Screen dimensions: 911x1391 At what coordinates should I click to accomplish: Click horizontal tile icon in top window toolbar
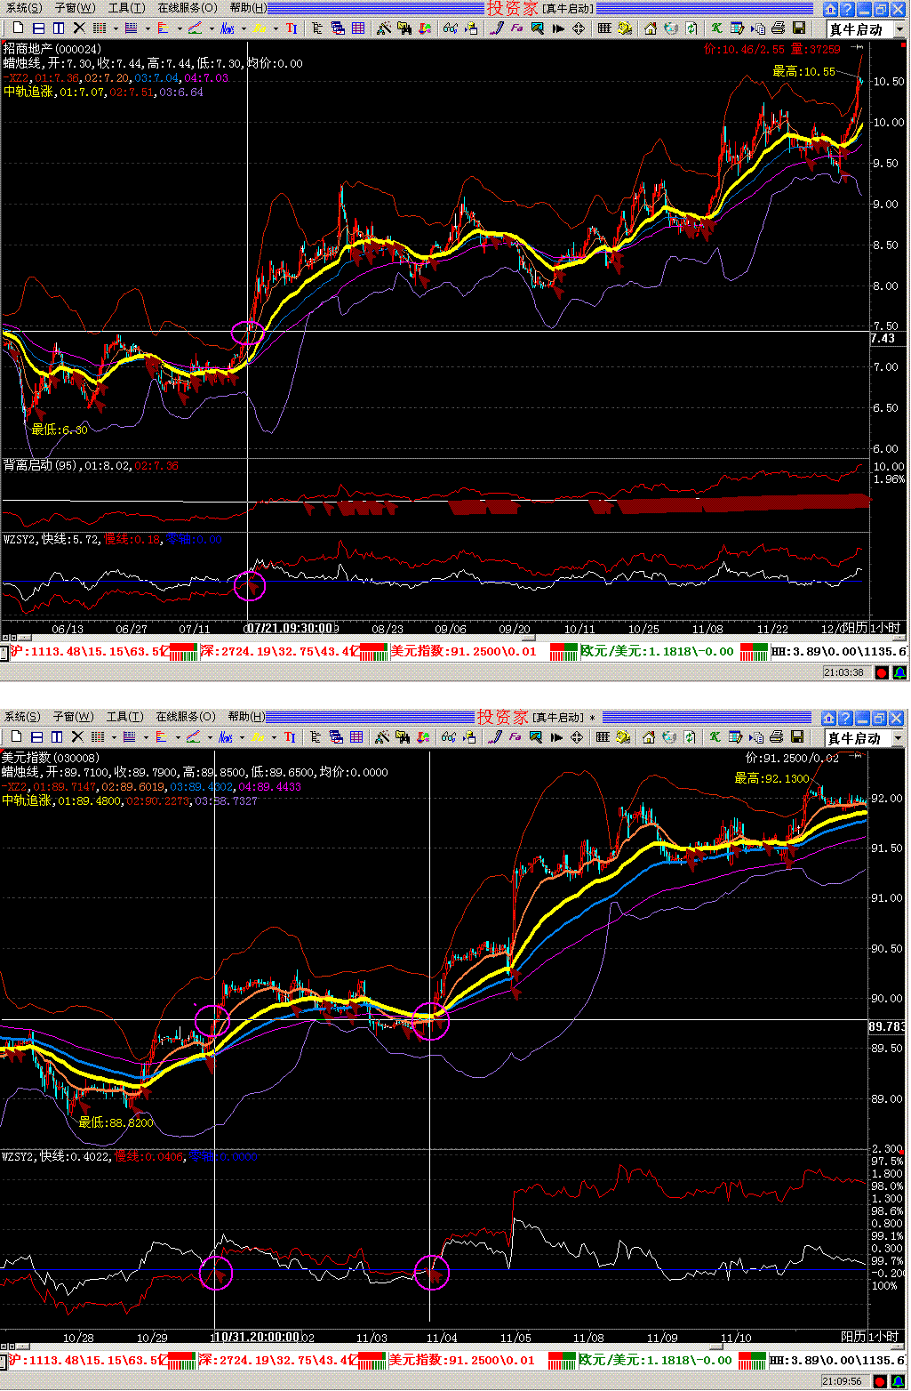(x=38, y=28)
